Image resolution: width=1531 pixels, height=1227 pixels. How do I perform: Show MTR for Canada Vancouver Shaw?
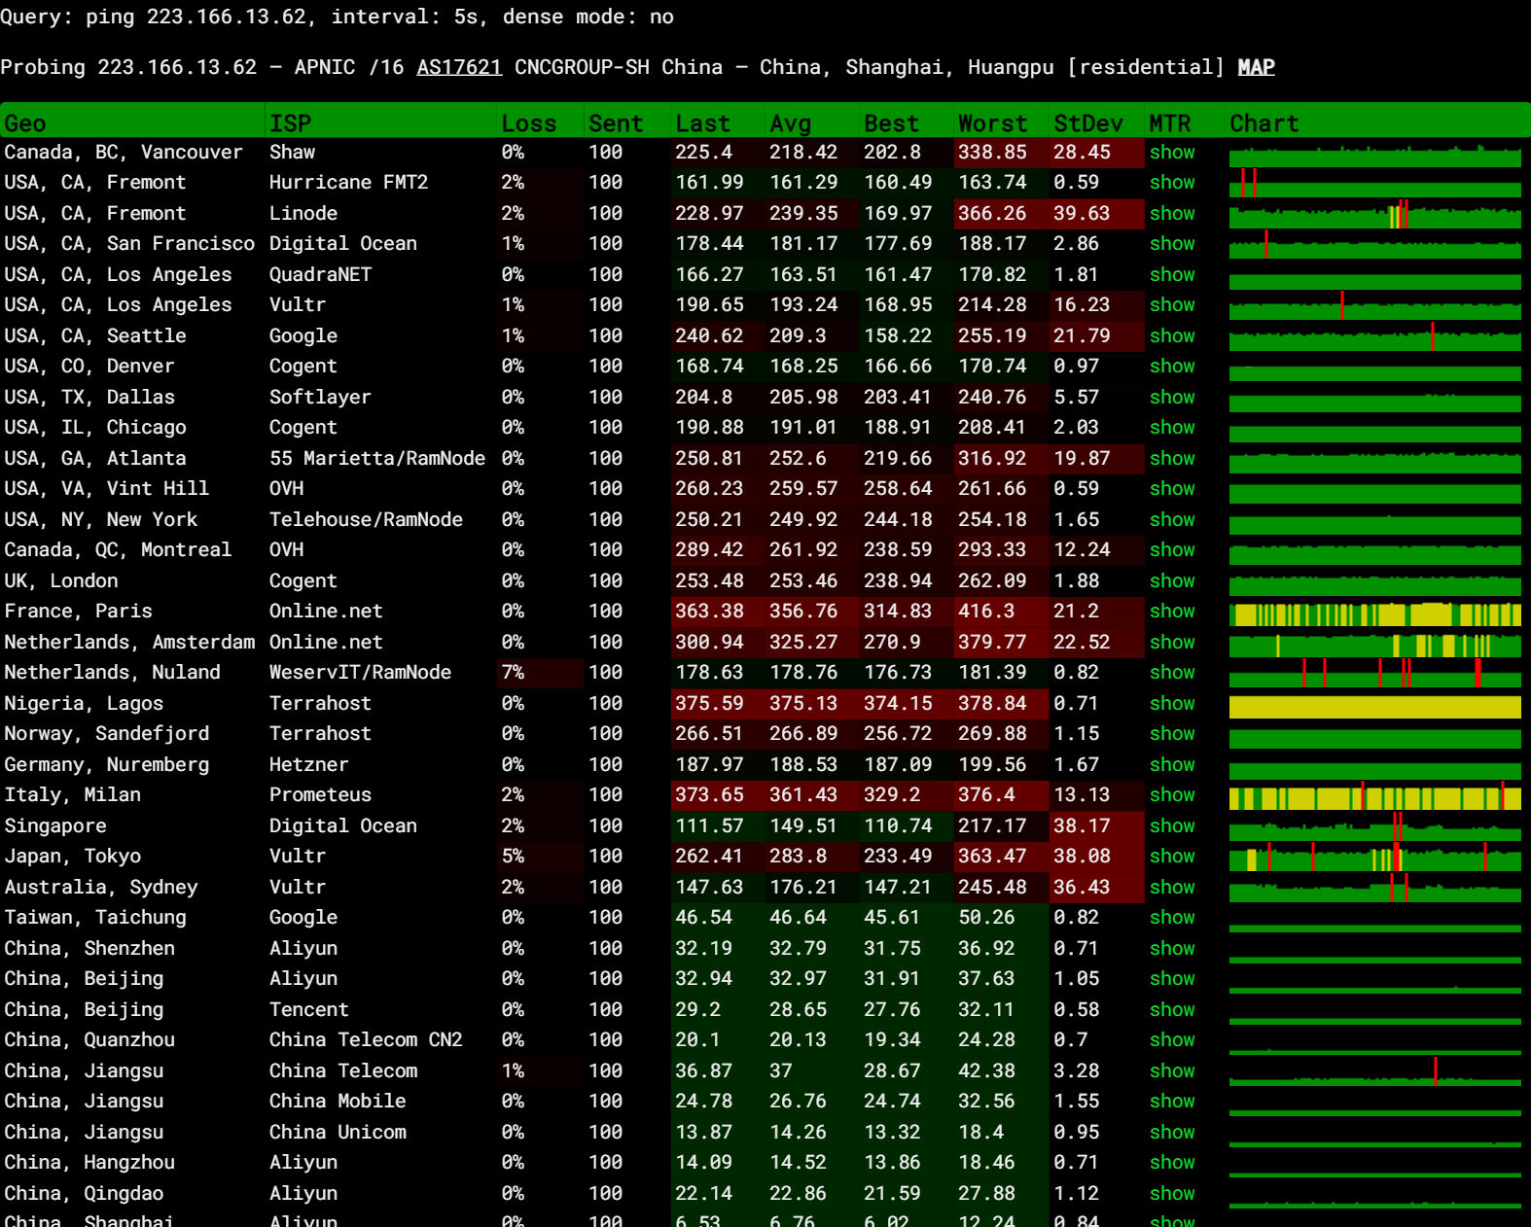coord(1172,153)
